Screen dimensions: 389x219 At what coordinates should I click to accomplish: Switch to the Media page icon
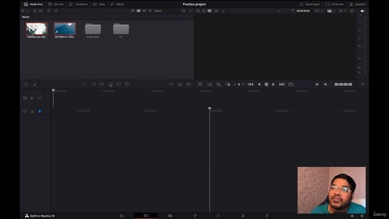[122, 216]
